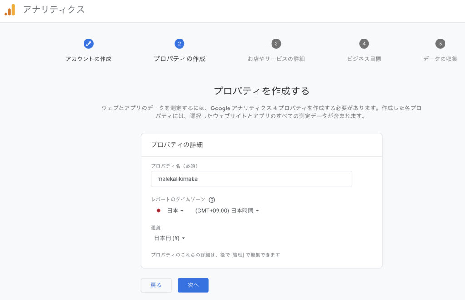Click the step 5 number circle
This screenshot has width=465, height=300.
coord(440,44)
